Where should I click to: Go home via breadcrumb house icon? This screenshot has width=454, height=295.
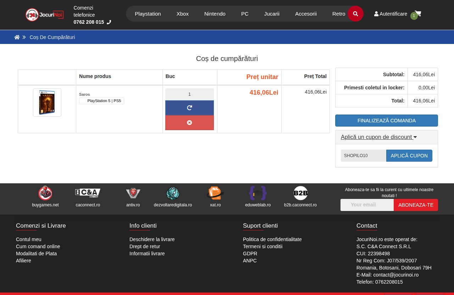[x=17, y=37]
